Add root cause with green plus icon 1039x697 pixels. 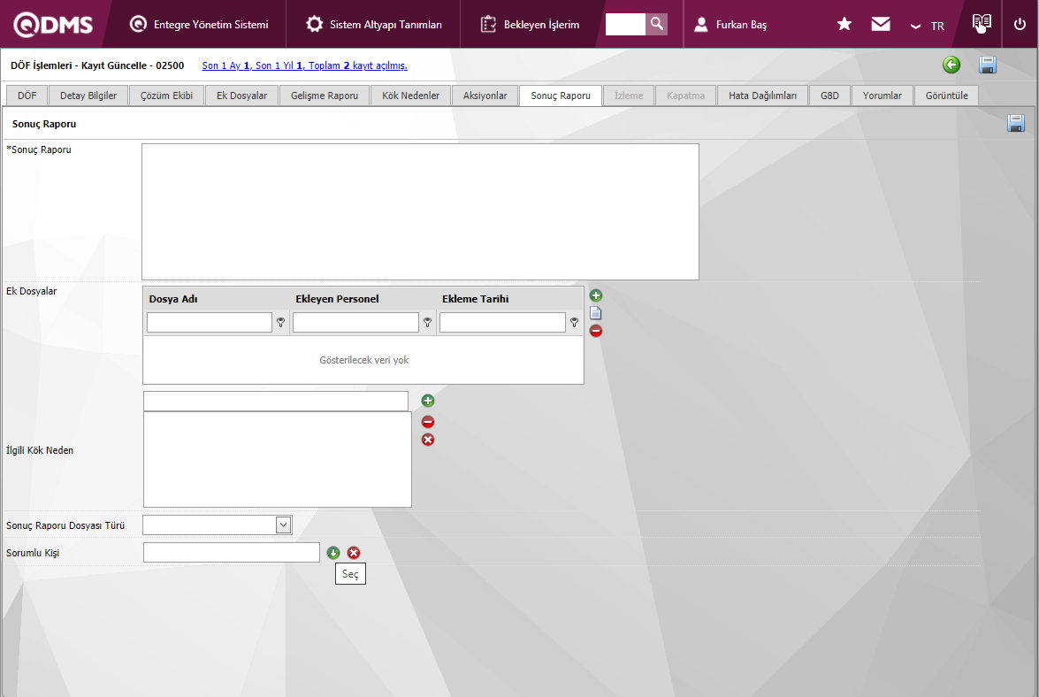(x=428, y=401)
